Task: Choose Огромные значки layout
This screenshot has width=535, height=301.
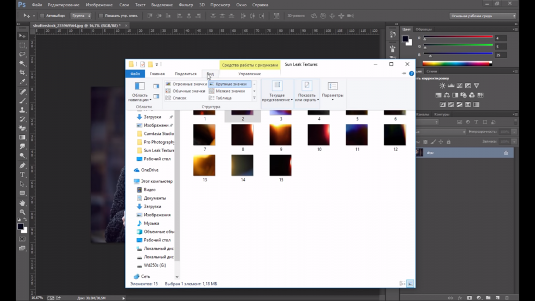Action: tap(186, 84)
